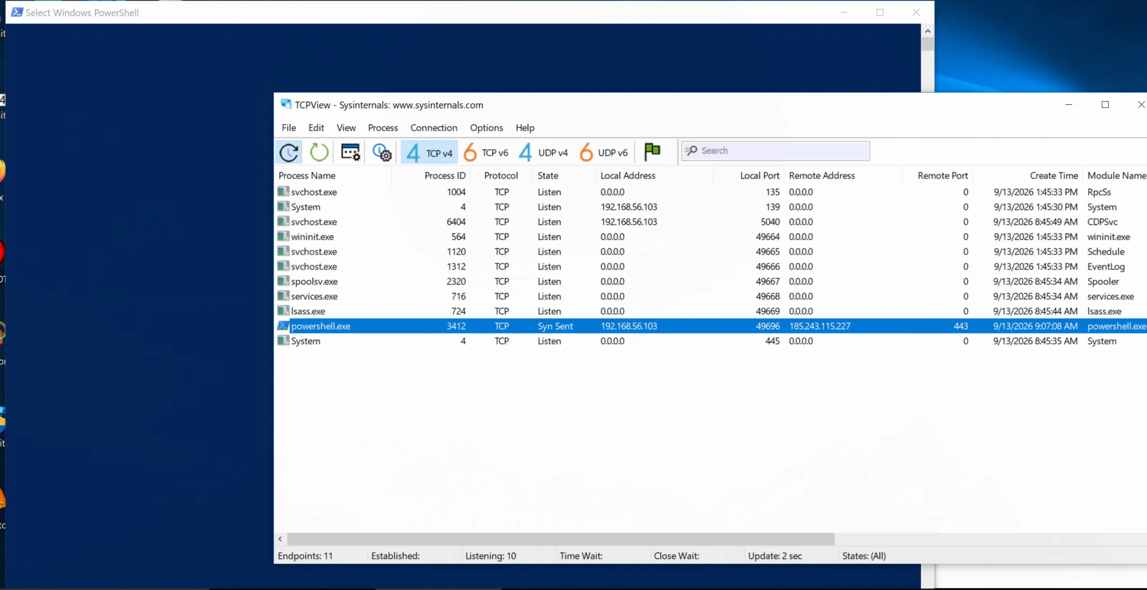Sort by Module Name column header
The image size is (1147, 590).
click(x=1115, y=175)
